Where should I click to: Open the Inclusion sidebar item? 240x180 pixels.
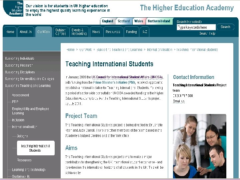point(18,120)
